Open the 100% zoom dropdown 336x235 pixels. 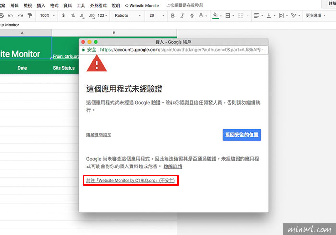(x=48, y=16)
